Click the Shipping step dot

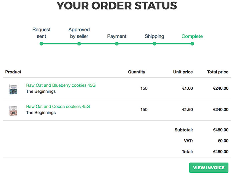[154, 44]
